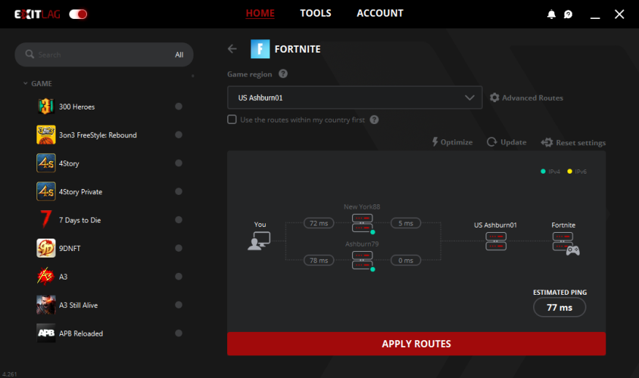Click the You computer user icon
This screenshot has height=378, width=639.
pos(259,241)
